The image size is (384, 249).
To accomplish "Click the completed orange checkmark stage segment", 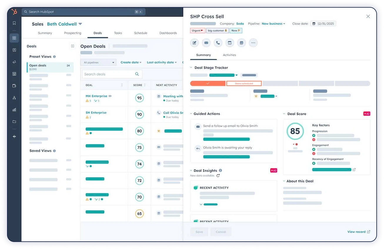I will point(208,84).
